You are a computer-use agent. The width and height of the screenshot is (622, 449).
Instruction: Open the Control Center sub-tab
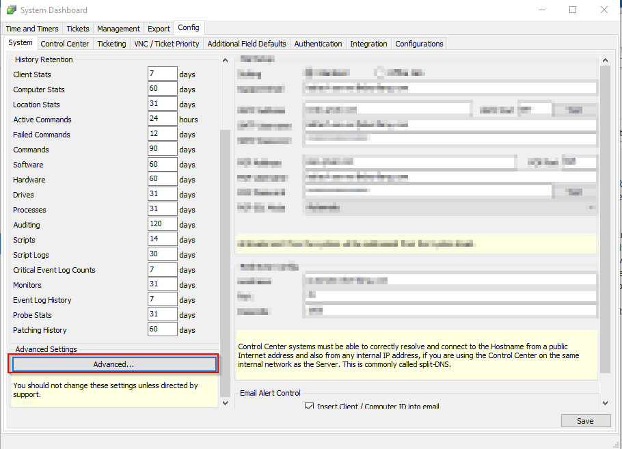(x=65, y=44)
